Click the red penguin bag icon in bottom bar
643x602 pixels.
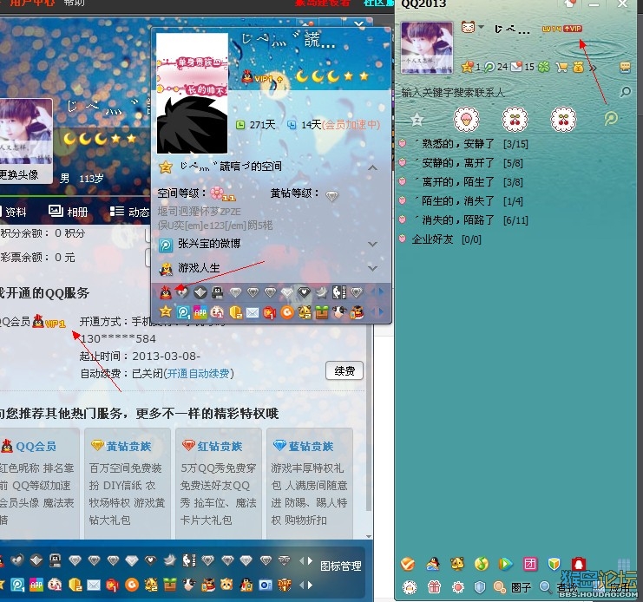point(578,565)
